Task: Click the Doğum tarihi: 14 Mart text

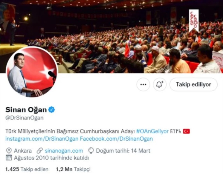Action: 123,151
